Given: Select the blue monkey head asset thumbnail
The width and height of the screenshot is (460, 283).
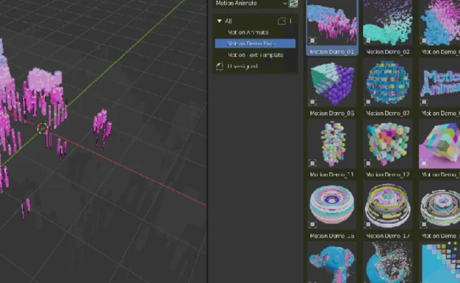Looking at the screenshot, I should 332,262.
